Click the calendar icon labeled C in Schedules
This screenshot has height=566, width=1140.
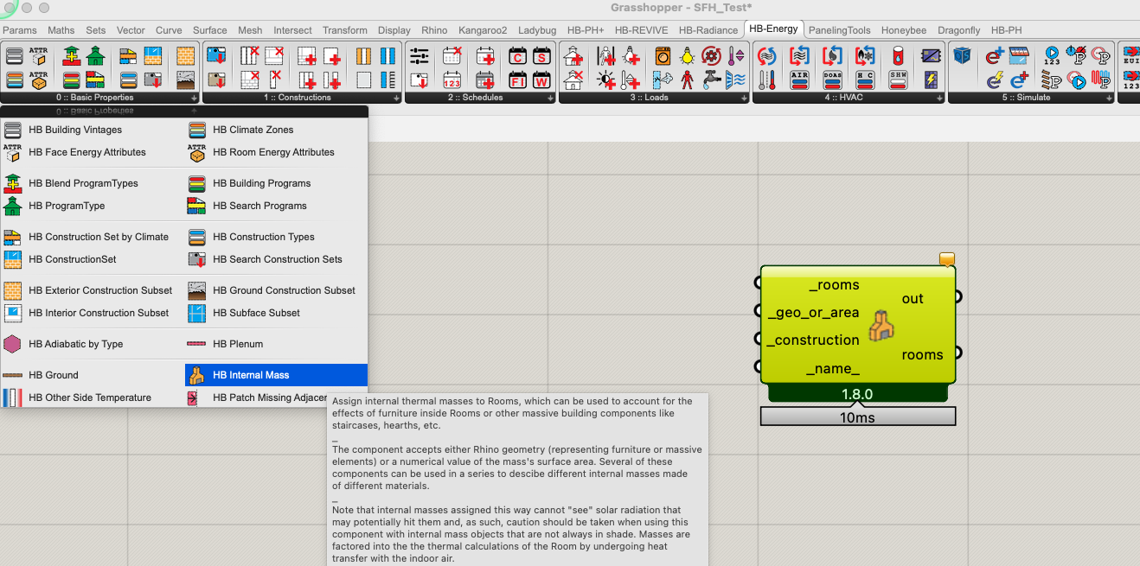(517, 57)
